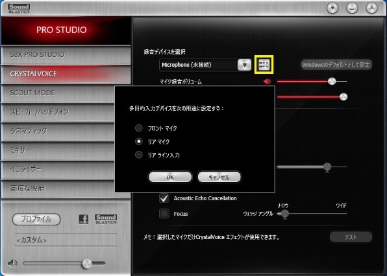Adjust the マイク録音ボリューム slider knob
The width and height of the screenshot is (387, 276).
click(x=332, y=81)
